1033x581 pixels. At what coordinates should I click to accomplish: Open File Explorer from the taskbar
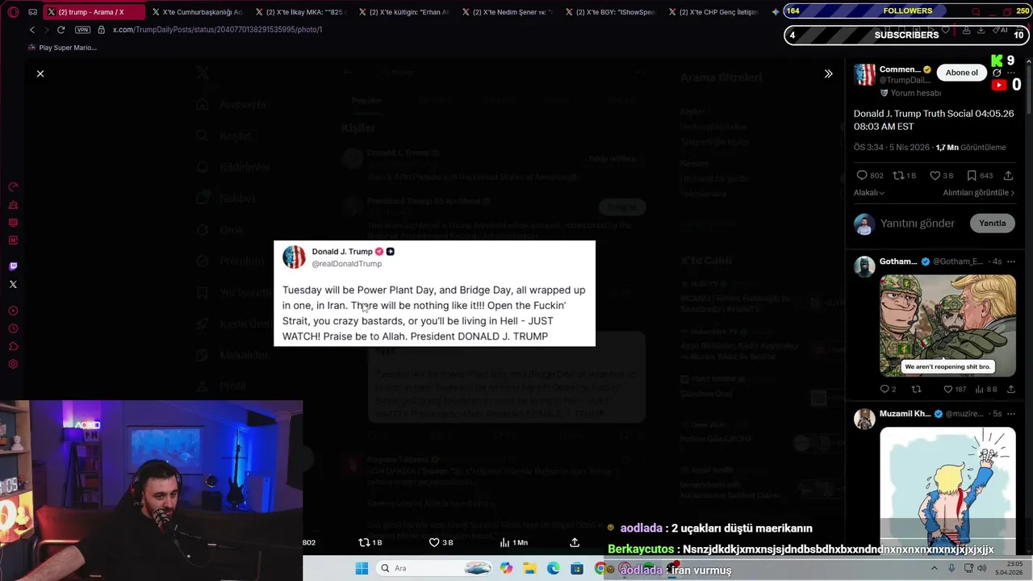pos(530,568)
